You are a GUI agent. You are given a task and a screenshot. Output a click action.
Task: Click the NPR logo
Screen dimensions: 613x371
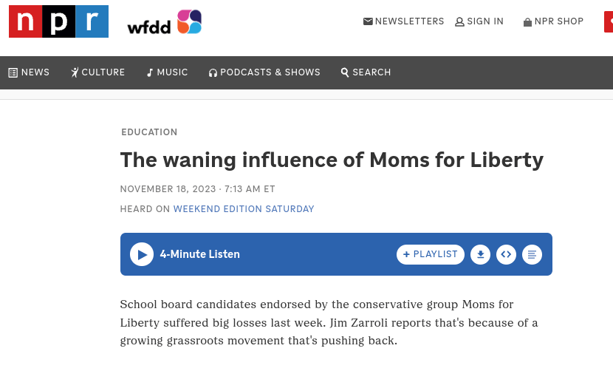pyautogui.click(x=58, y=21)
